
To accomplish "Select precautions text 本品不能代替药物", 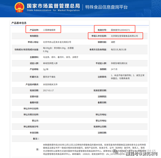I will 123,75.
